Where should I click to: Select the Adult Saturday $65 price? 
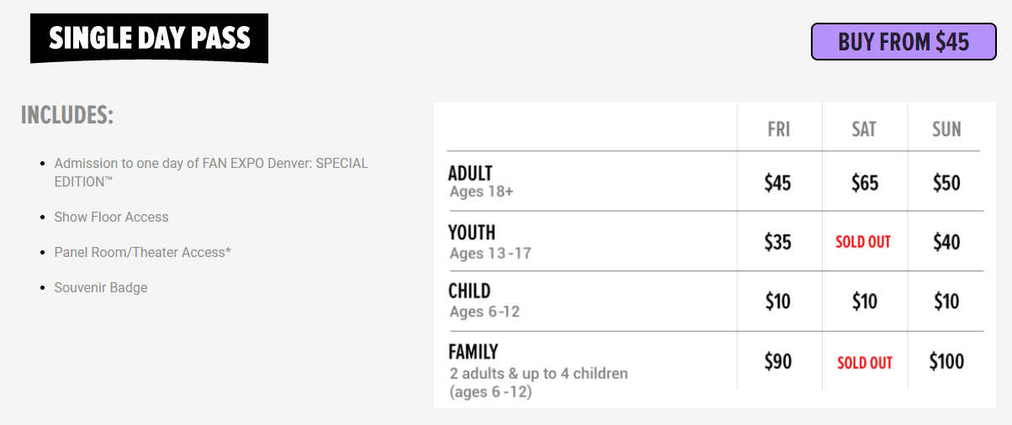tap(864, 182)
